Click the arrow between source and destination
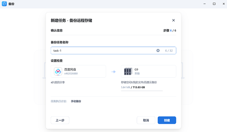Viewport: 227px width, 132px height. click(x=113, y=71)
